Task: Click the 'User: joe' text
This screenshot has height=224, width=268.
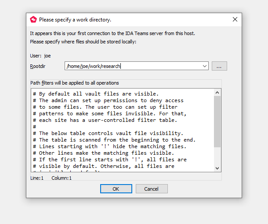Action: (x=40, y=56)
